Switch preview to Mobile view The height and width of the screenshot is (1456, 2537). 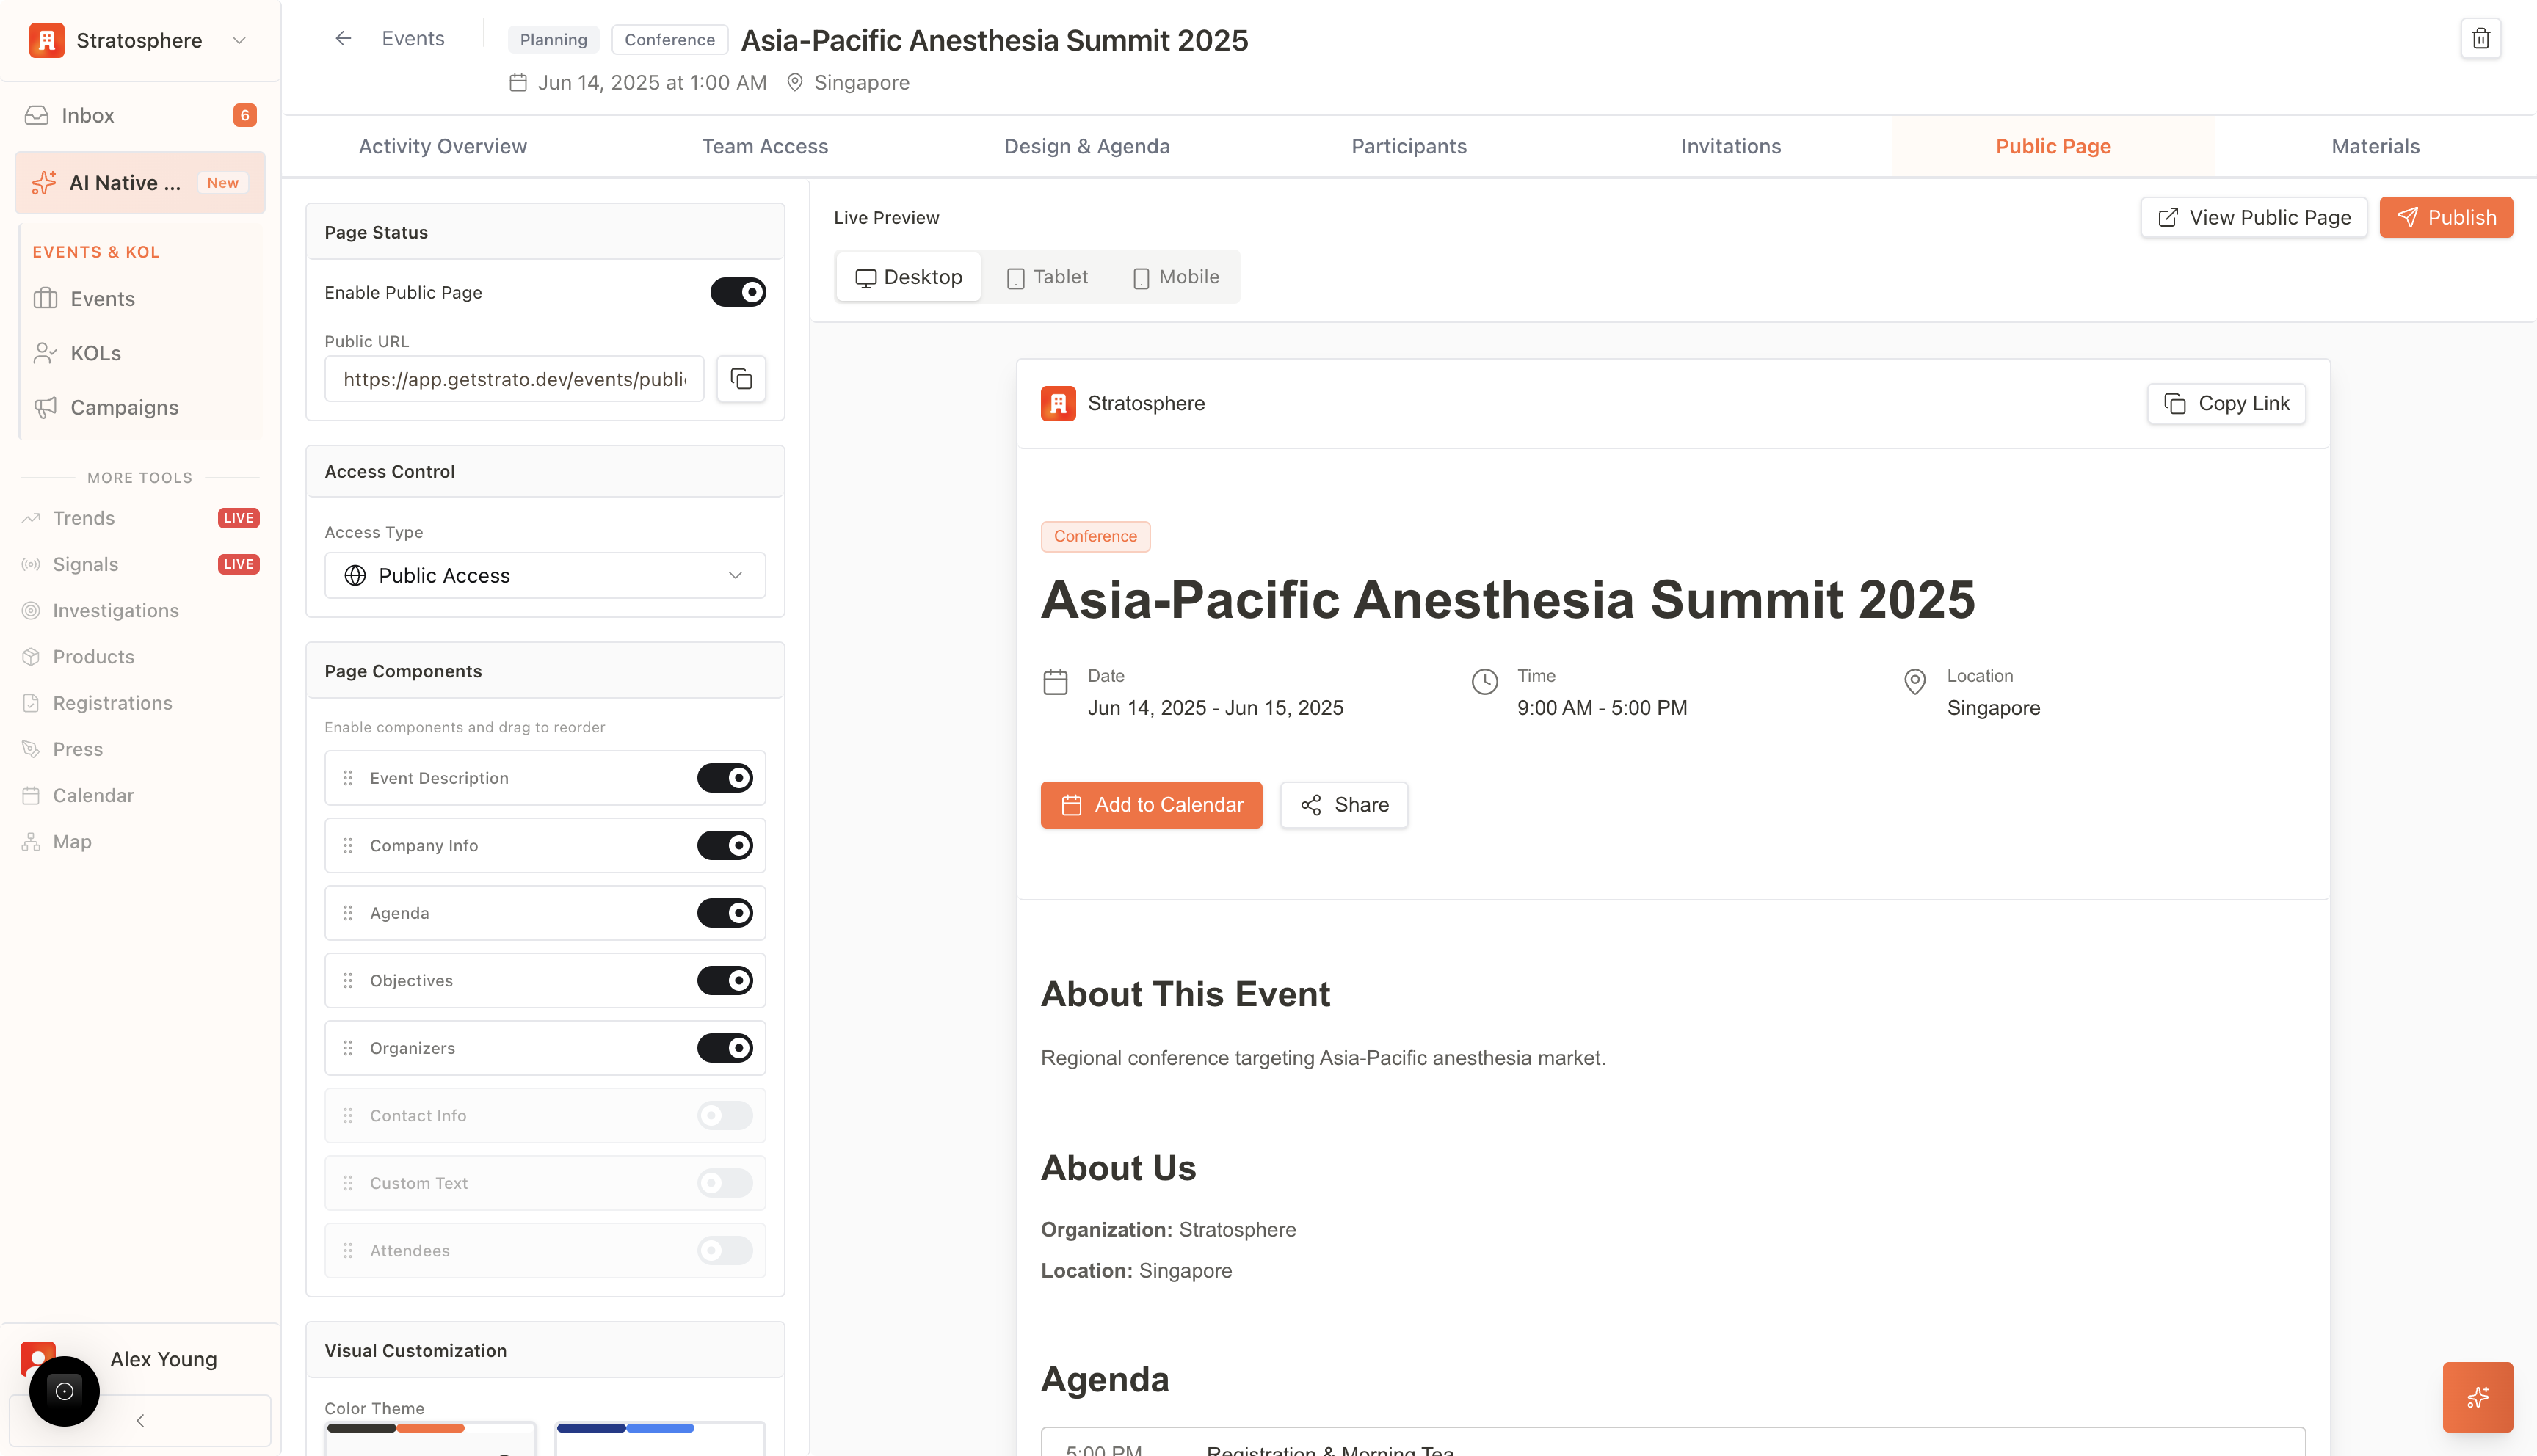(1175, 277)
